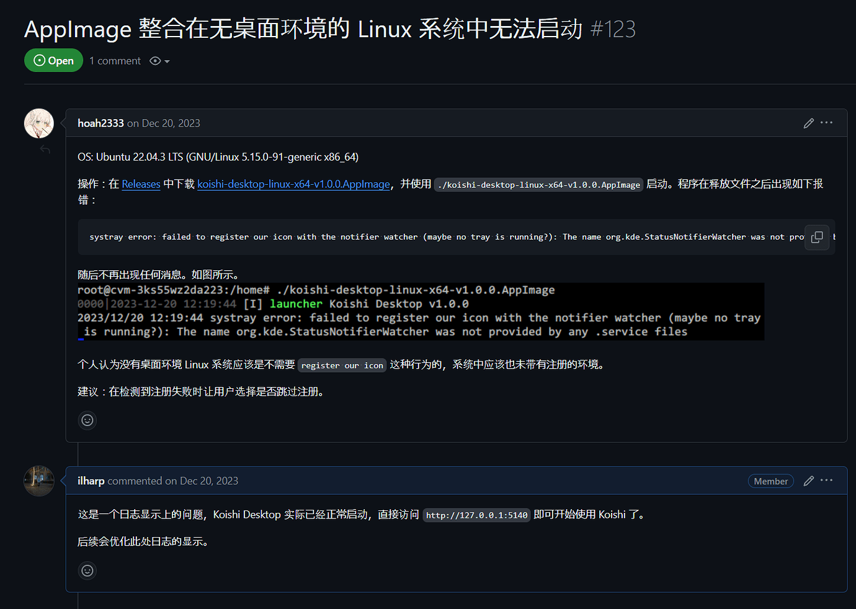Image resolution: width=856 pixels, height=609 pixels.
Task: Click the green Open issue status badge
Action: (x=53, y=60)
